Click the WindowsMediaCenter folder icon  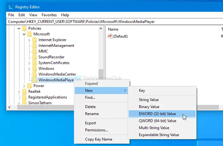click(34, 74)
